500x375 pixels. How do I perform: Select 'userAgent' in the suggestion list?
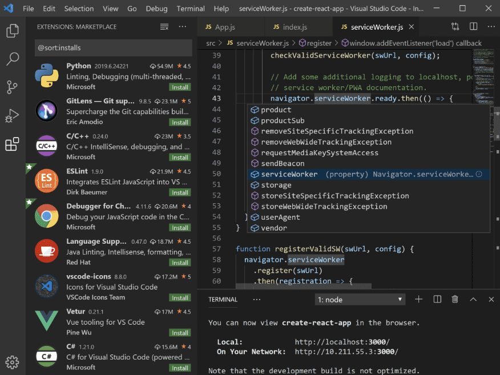pos(368,217)
